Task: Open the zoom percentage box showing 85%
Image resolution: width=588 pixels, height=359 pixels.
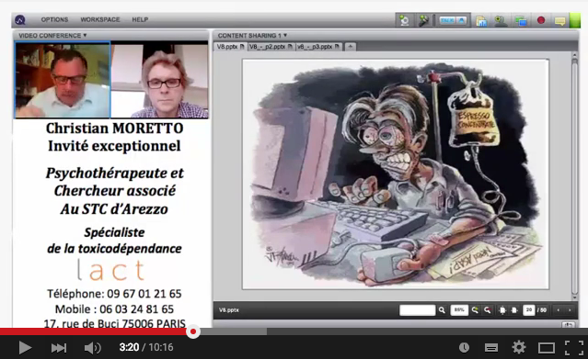Action: click(459, 310)
